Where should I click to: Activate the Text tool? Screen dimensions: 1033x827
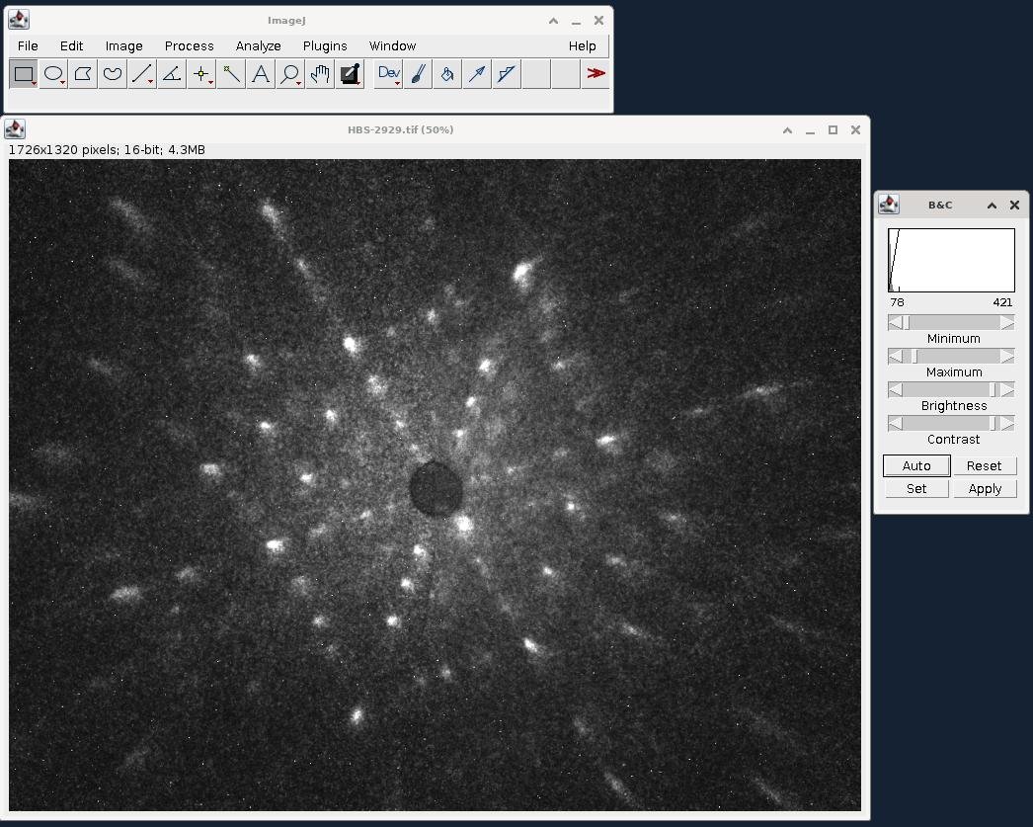[261, 74]
